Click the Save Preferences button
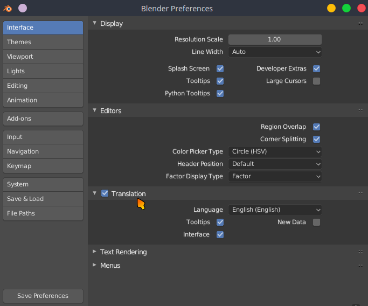This screenshot has height=306, width=368. 43,296
